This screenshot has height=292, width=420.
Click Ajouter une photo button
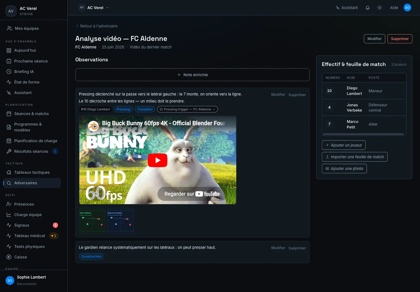tap(344, 168)
